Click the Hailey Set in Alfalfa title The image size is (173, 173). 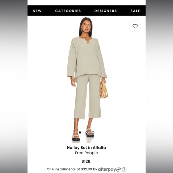pyautogui.click(x=86, y=148)
